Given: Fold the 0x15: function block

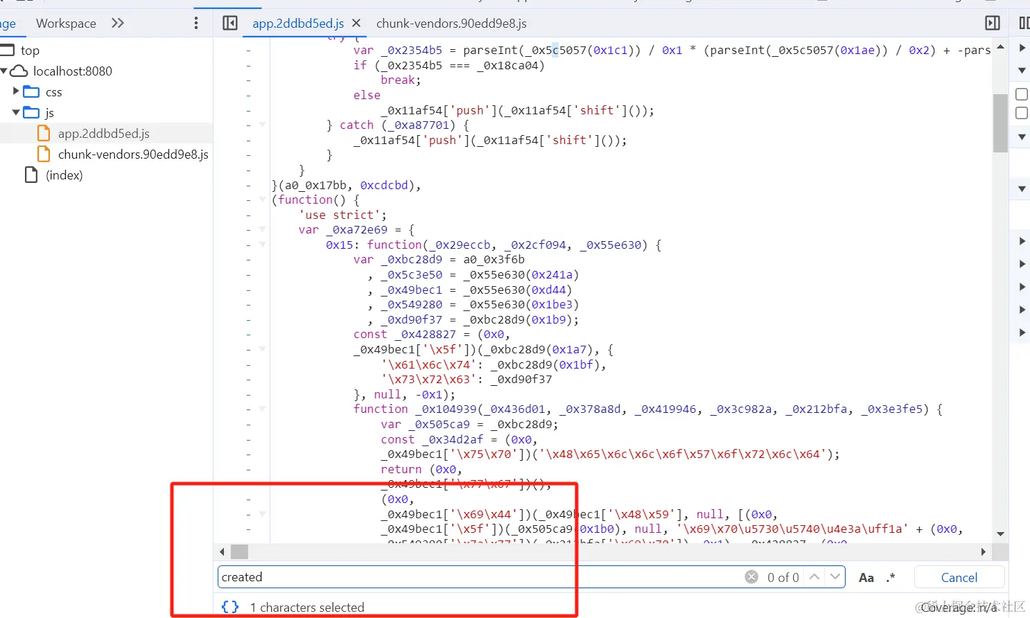Looking at the screenshot, I should click(x=263, y=245).
